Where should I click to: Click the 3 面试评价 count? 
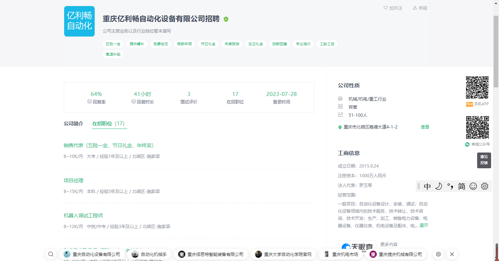pos(189,94)
